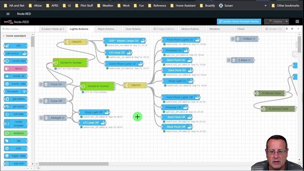Select the GRP - Master Lamps On node
Viewport: 304px width, 171px height.
click(124, 41)
